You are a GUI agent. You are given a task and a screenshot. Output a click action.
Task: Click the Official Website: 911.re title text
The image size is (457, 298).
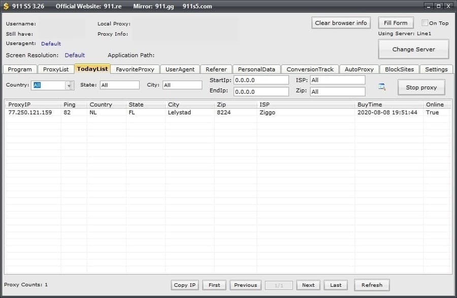tap(88, 6)
